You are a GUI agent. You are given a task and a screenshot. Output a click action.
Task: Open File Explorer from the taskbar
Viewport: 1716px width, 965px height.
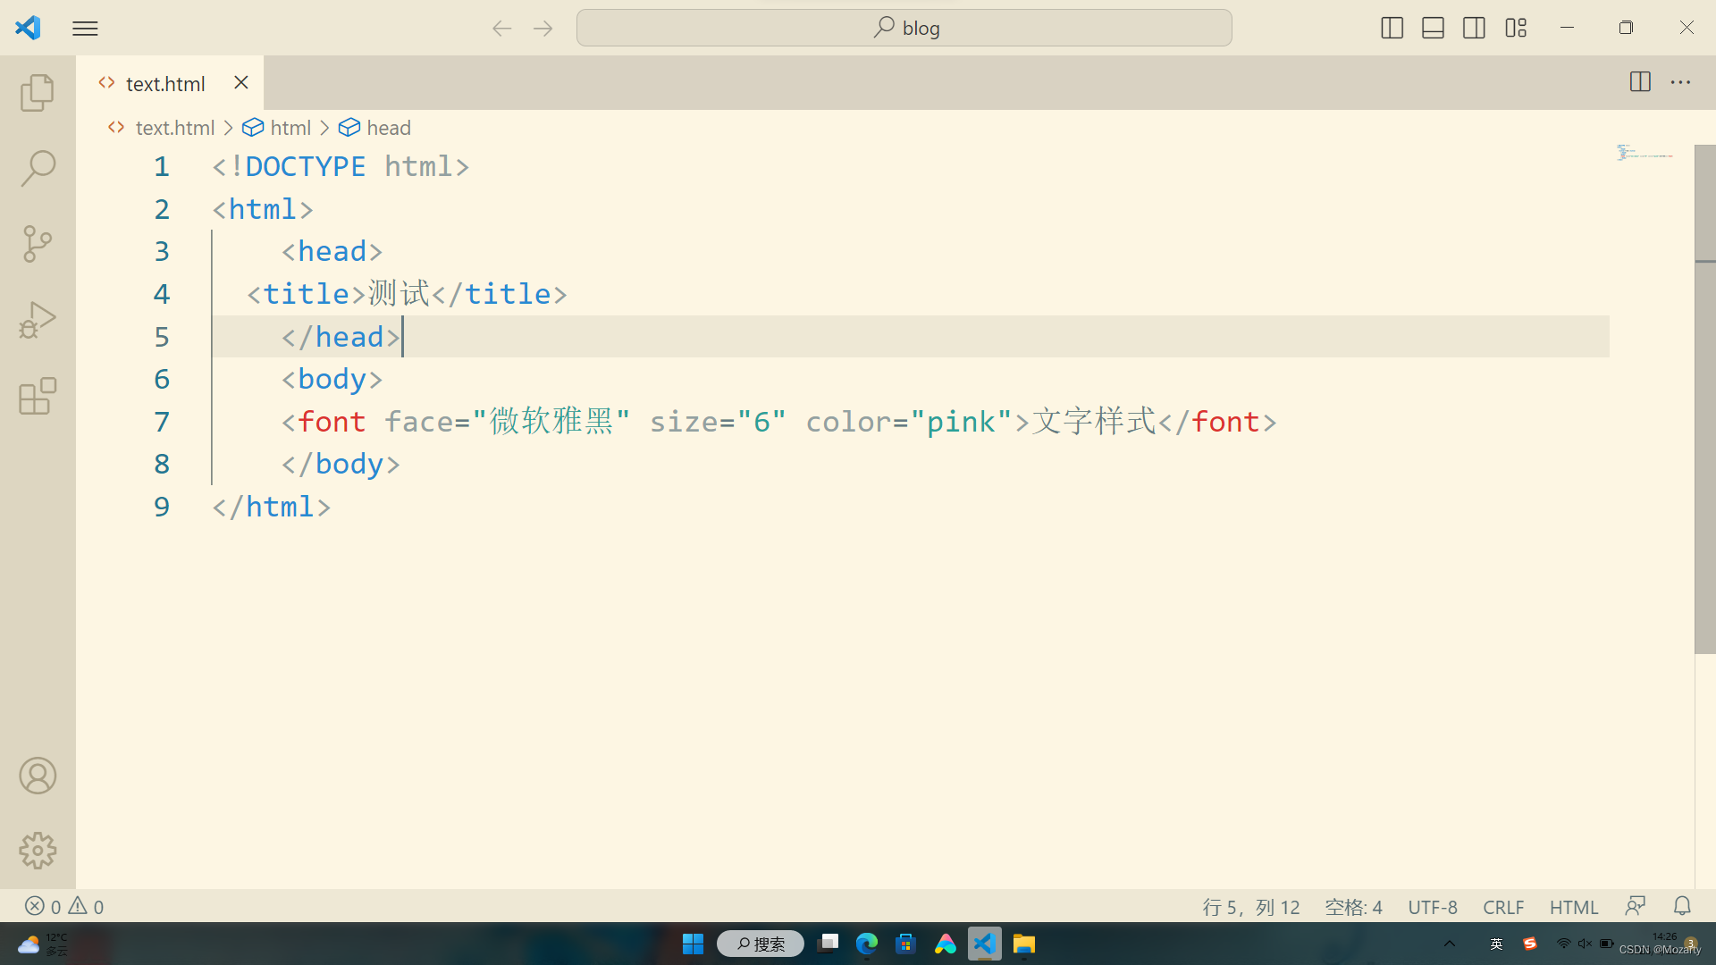point(1023,944)
